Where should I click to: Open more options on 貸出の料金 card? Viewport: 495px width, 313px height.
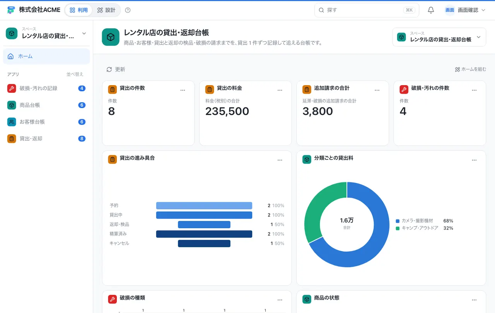tap(280, 90)
